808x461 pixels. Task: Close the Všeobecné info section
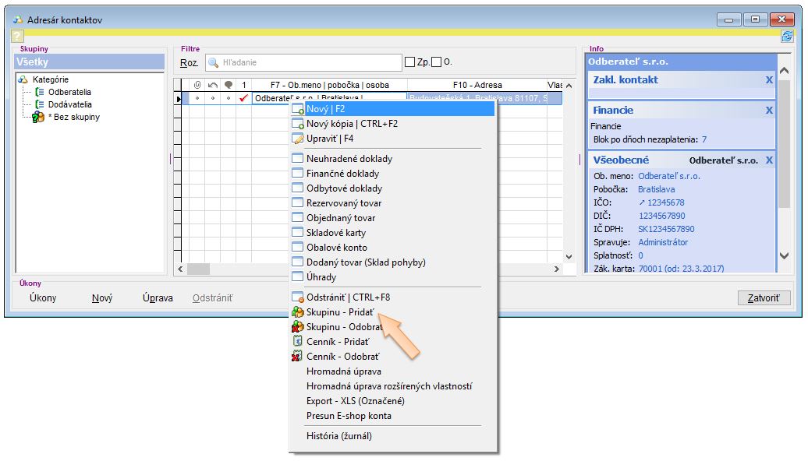769,160
